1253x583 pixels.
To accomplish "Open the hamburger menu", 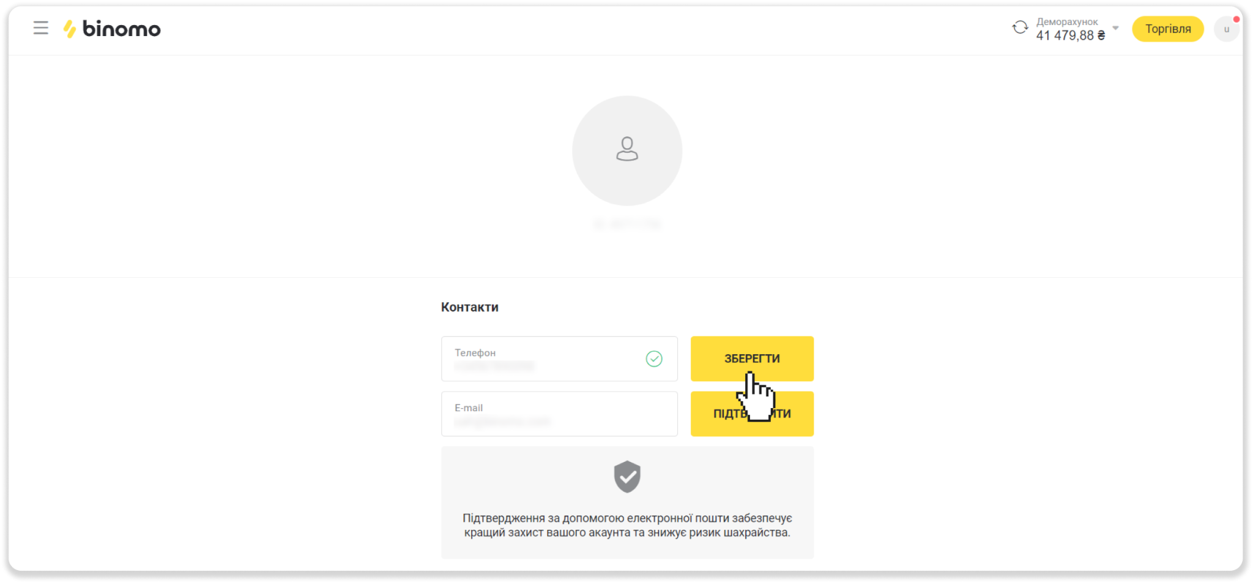I will (x=40, y=28).
